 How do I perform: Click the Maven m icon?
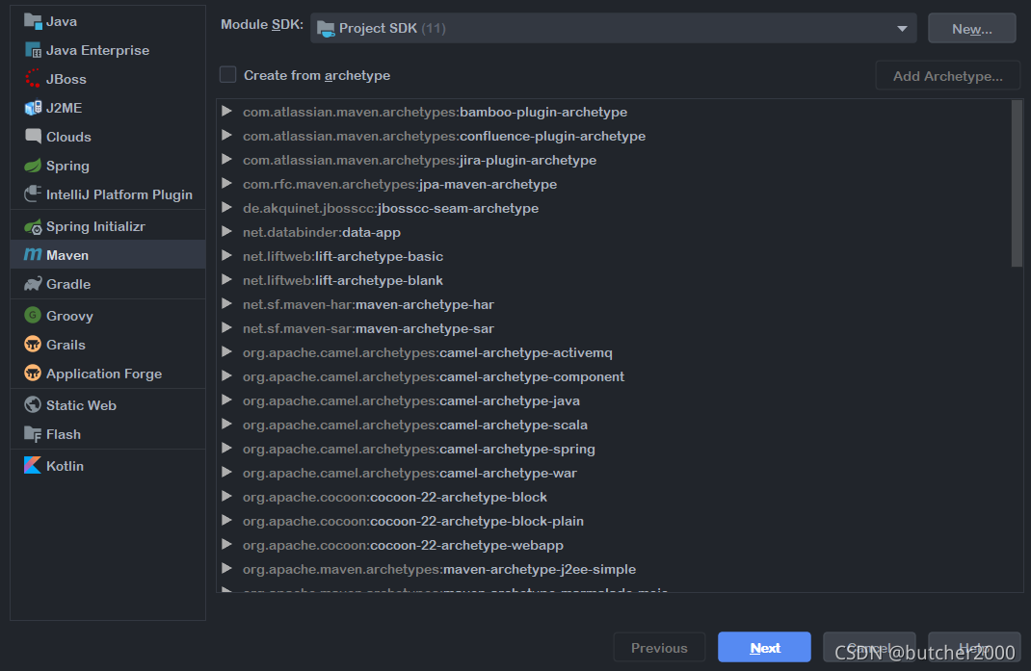(33, 254)
